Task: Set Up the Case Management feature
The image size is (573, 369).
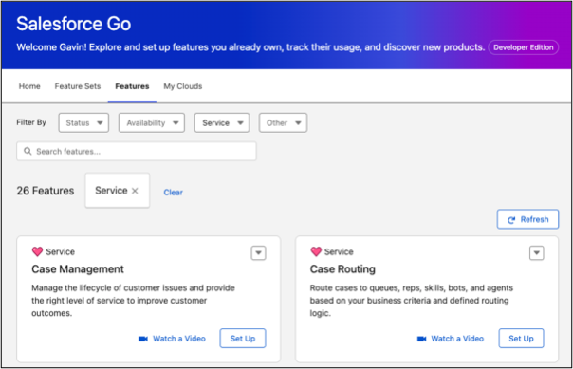Action: point(243,339)
